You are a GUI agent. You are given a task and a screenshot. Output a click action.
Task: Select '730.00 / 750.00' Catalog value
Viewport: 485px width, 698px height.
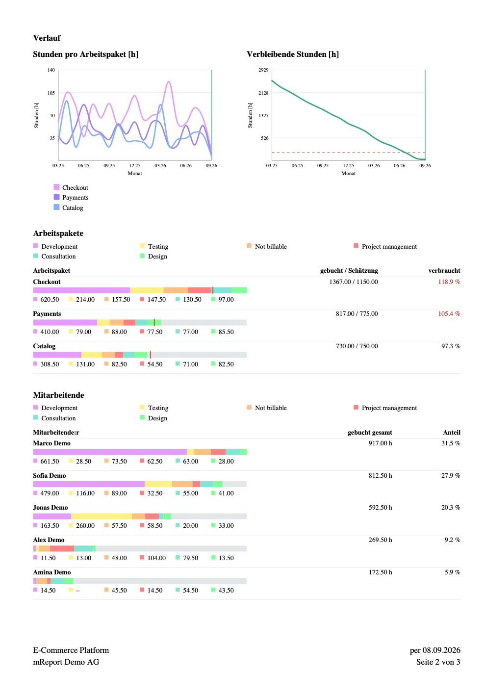point(357,346)
